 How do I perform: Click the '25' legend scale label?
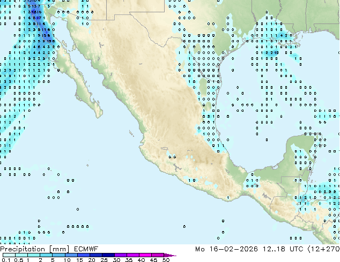104,260
